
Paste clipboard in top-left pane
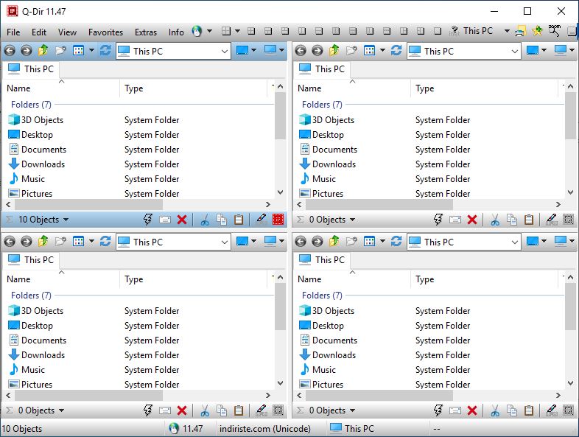point(239,220)
